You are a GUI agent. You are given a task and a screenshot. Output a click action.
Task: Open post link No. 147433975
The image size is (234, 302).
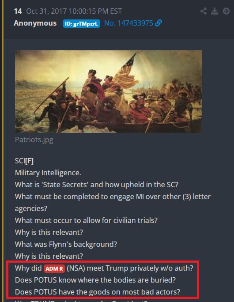coord(128,23)
